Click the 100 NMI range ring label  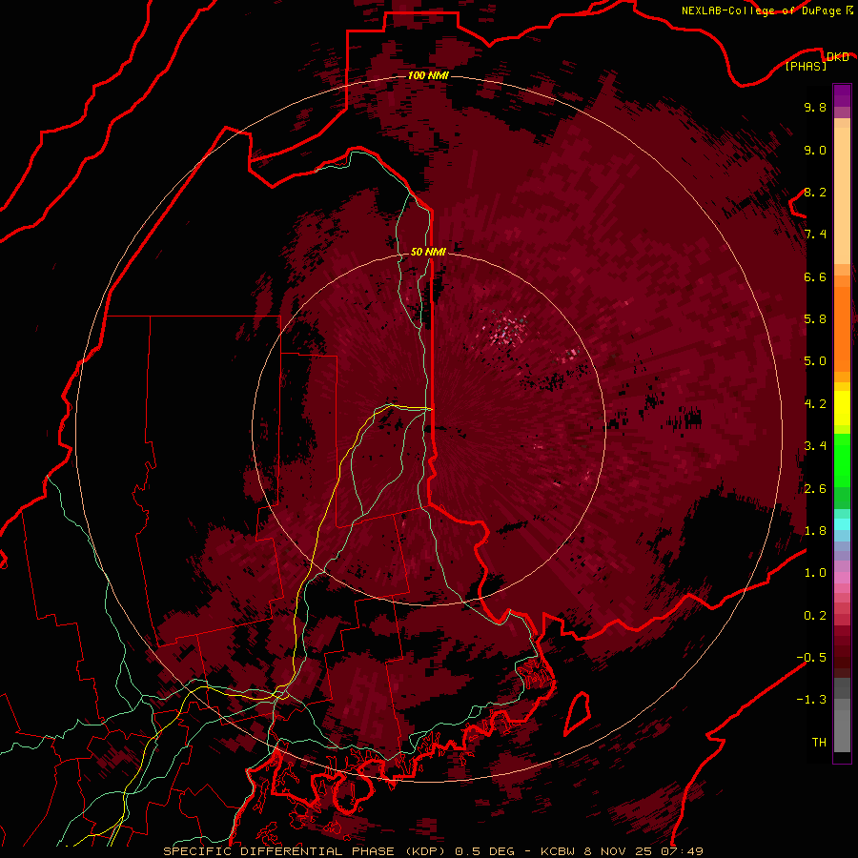(x=428, y=75)
